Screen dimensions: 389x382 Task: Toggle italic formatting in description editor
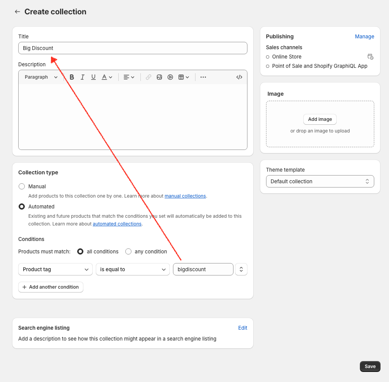click(83, 77)
